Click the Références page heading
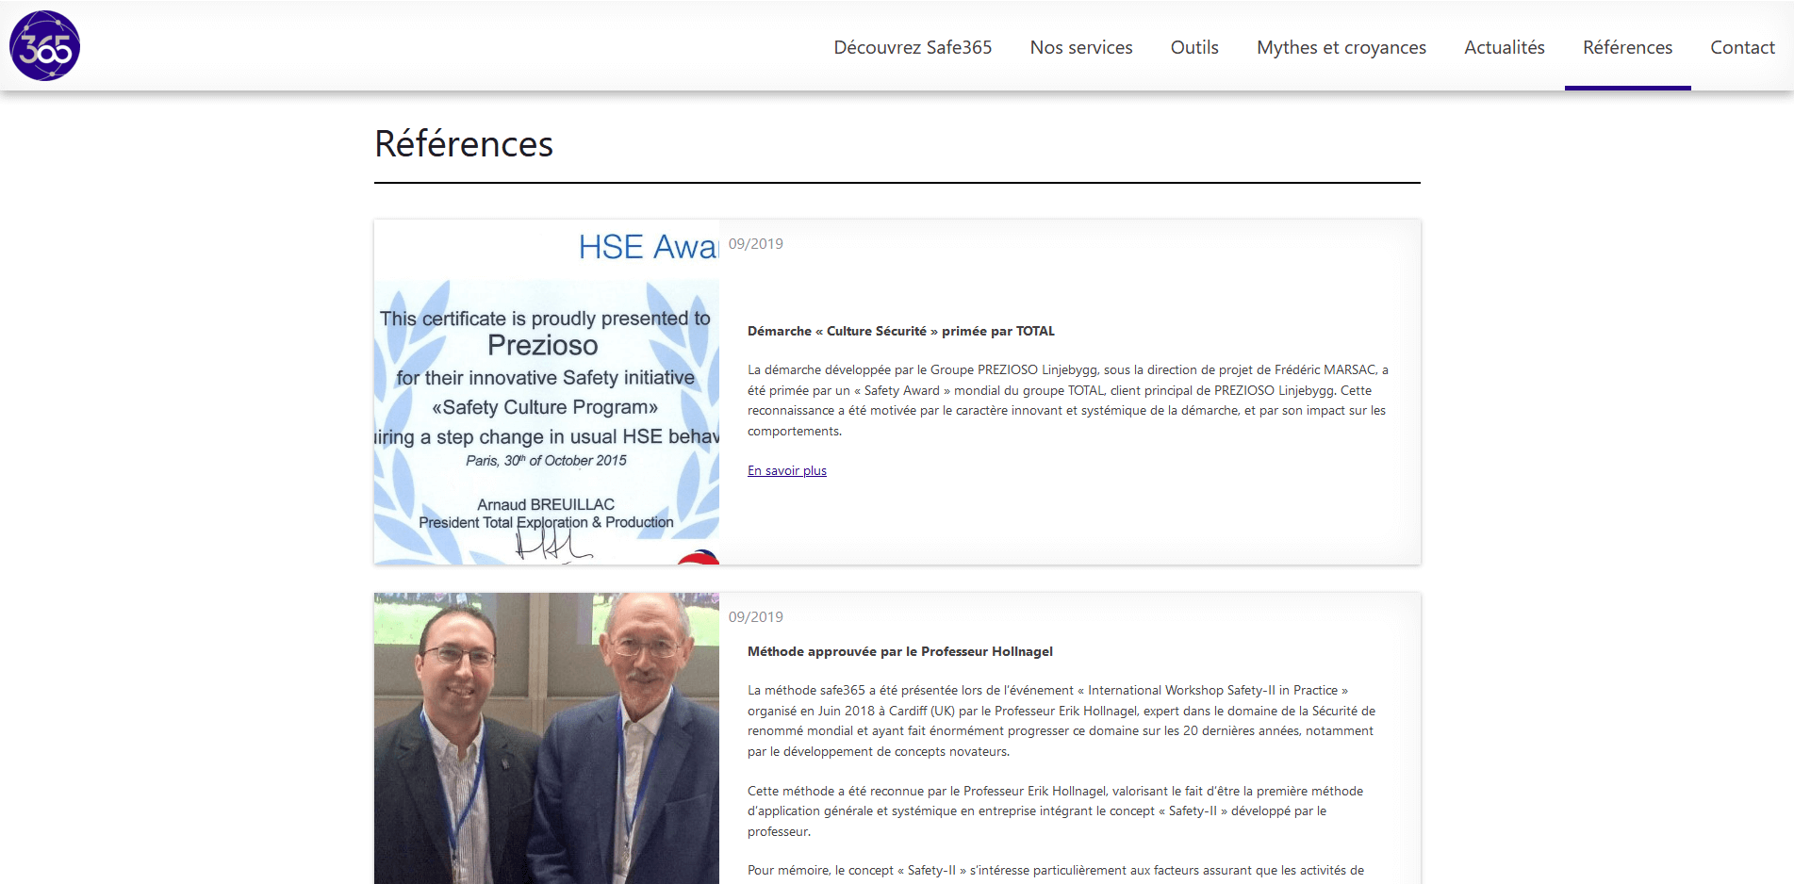 coord(464,144)
